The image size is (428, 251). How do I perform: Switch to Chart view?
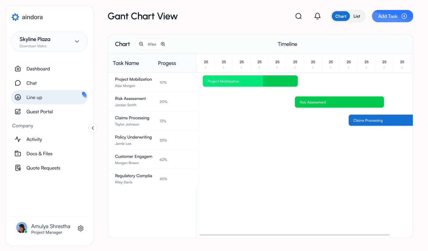click(341, 16)
